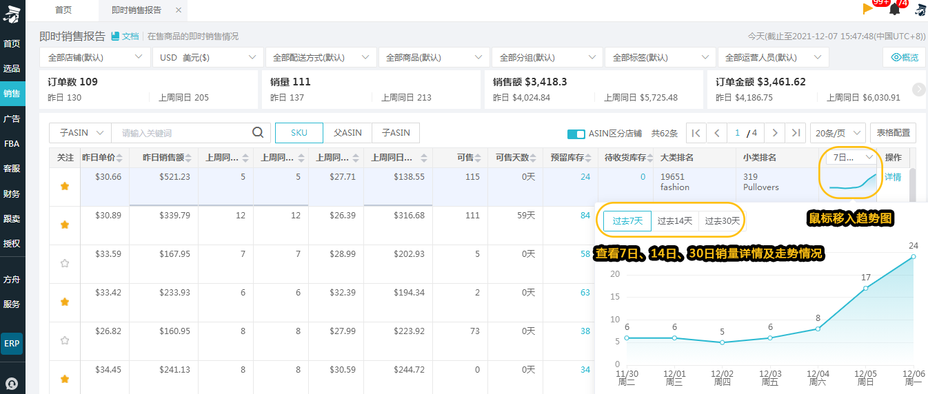
Task: Go to the previous page of results
Action: (x=717, y=133)
